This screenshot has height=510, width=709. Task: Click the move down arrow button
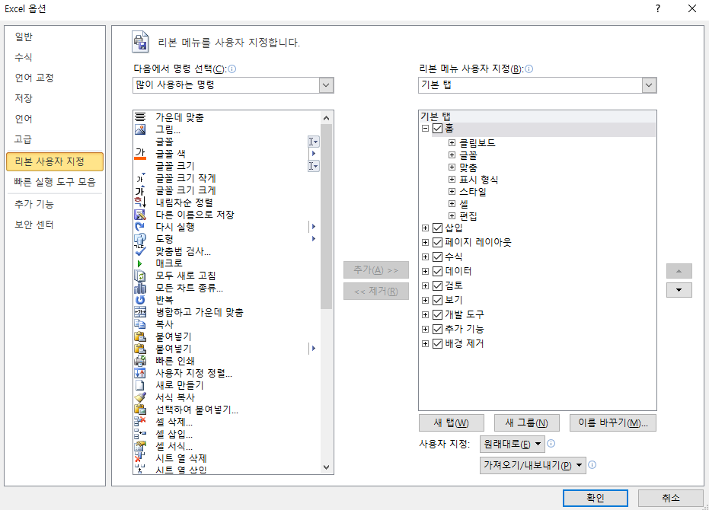pos(679,290)
